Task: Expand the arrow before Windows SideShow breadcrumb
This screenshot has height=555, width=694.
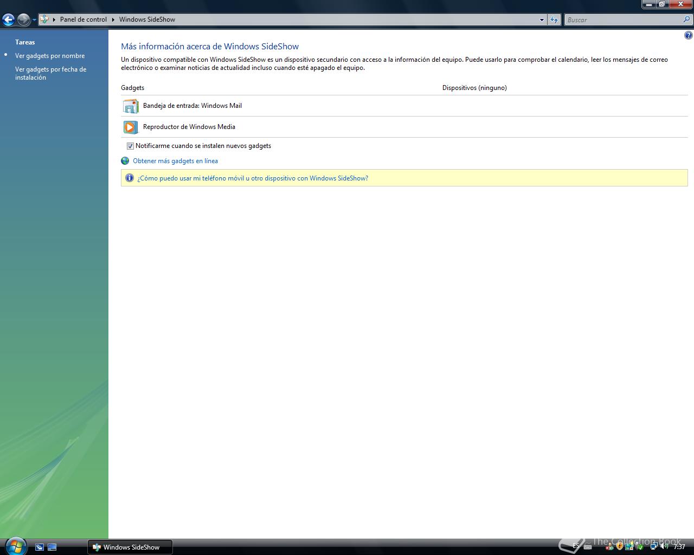Action: click(x=113, y=20)
